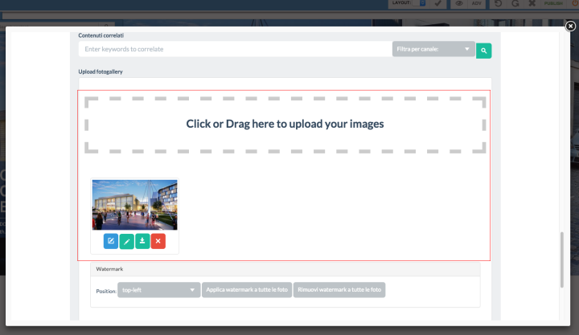Click the checkmark icon in top toolbar

click(x=437, y=4)
